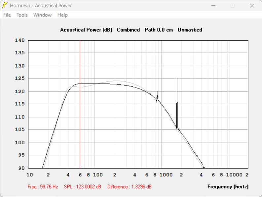This screenshot has height=197, width=262.
Task: Click the 'Acoustical Power (dB)' chart title
Action: (86, 30)
